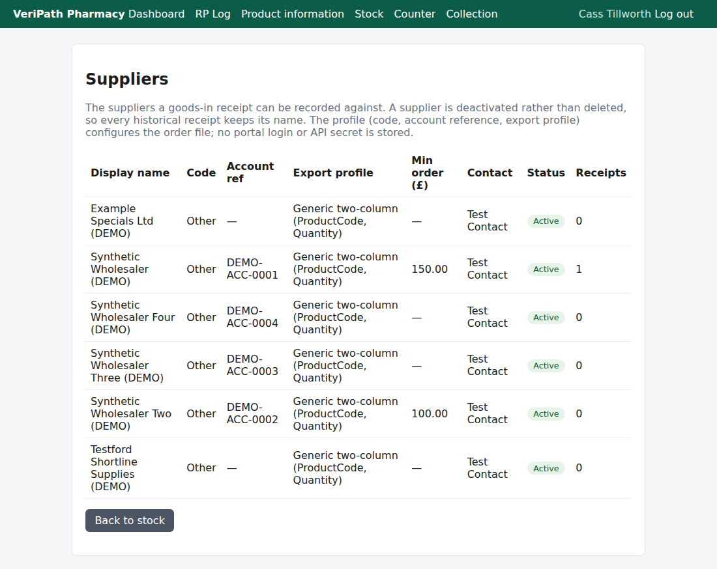
Task: Select the Synthetic Wholesaler Three (DEMO) name
Action: coord(127,365)
